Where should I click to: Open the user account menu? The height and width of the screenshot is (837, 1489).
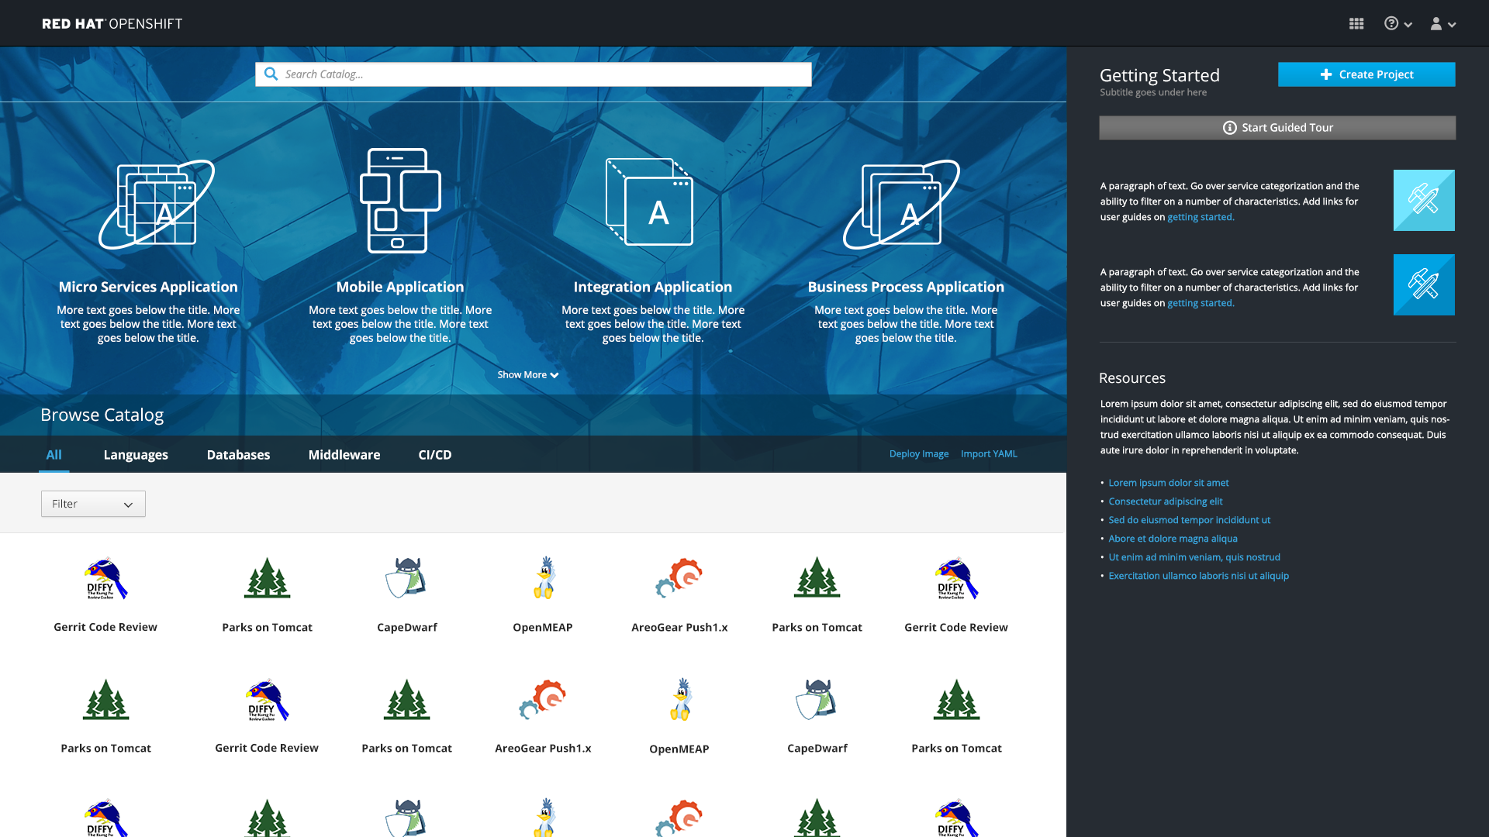1442,24
